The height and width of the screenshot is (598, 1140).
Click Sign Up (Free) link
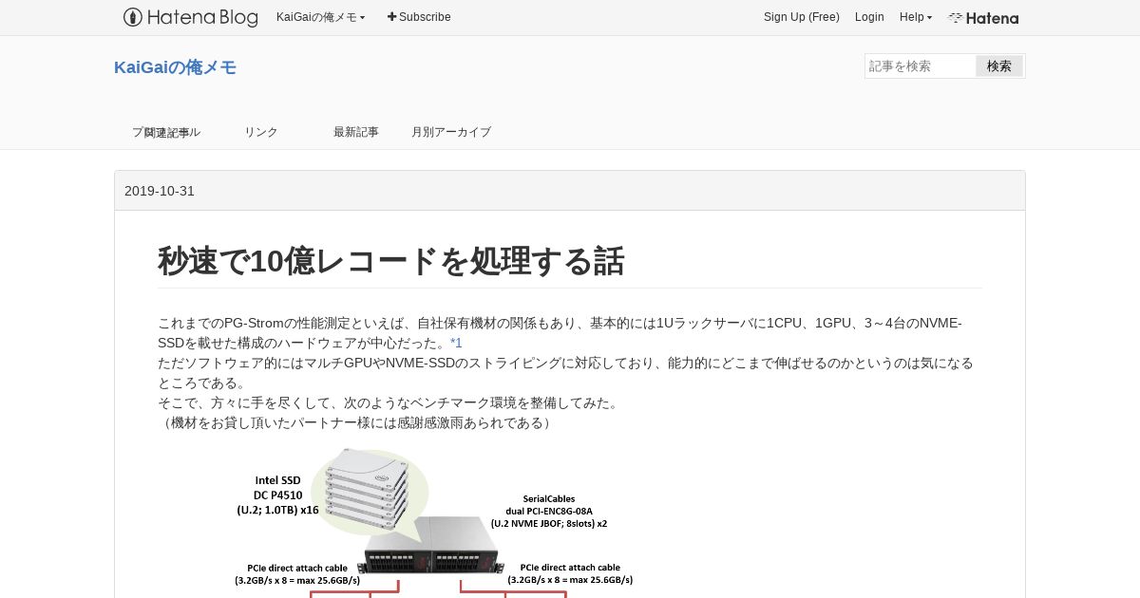pyautogui.click(x=802, y=17)
